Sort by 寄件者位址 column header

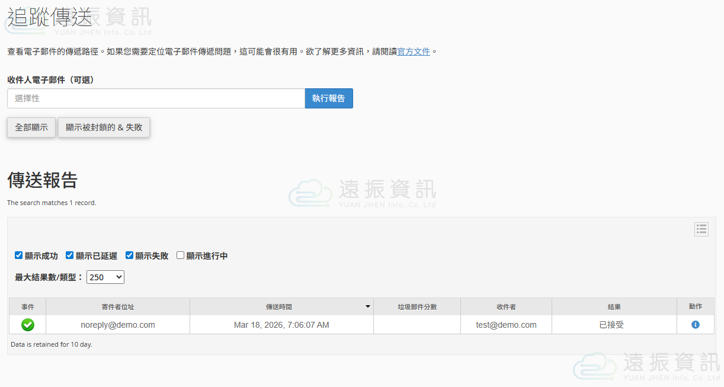(x=118, y=307)
